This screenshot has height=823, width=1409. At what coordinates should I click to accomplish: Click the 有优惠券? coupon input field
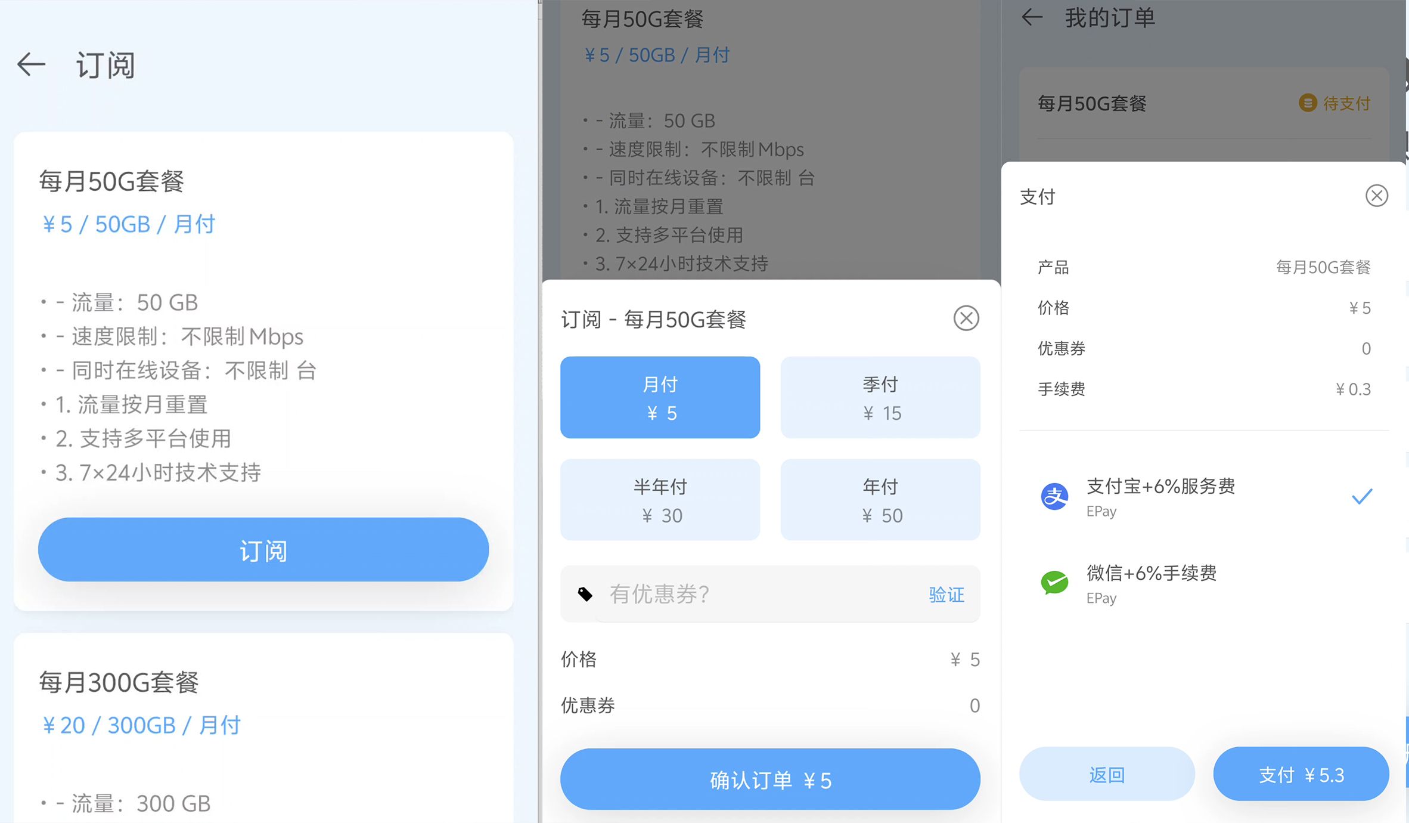tap(757, 594)
